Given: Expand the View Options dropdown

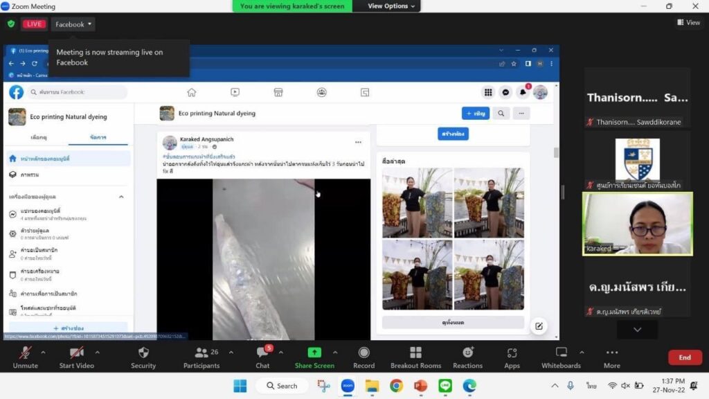Looking at the screenshot, I should click(391, 6).
